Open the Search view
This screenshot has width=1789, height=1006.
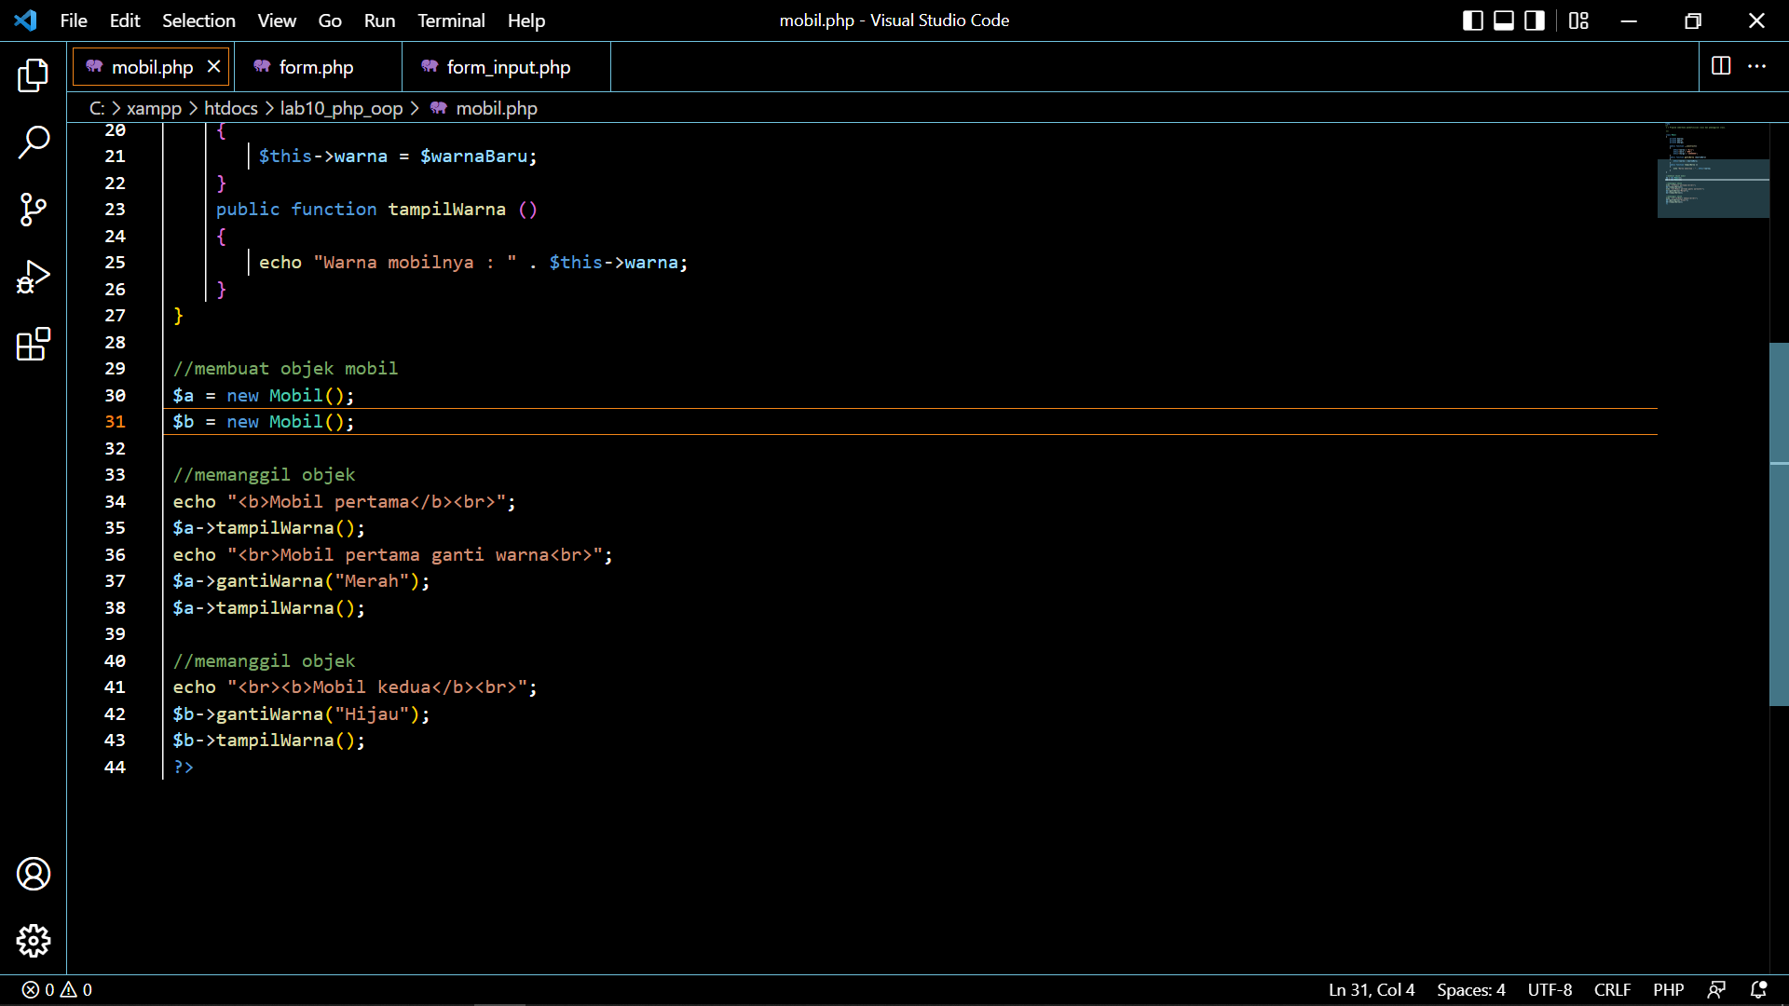pos(34,143)
